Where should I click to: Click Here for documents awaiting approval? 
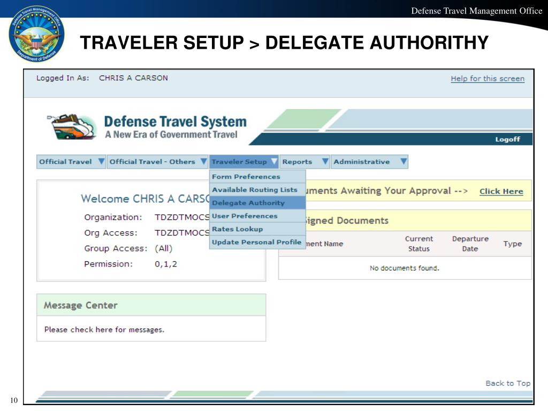click(501, 191)
